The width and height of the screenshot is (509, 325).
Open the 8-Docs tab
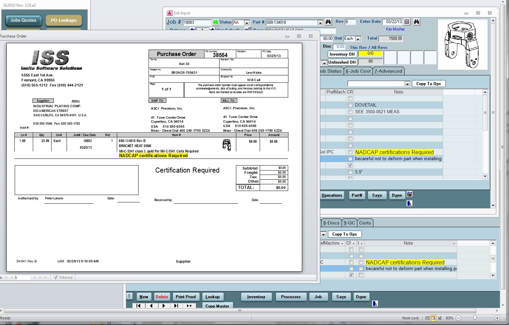[x=331, y=223]
